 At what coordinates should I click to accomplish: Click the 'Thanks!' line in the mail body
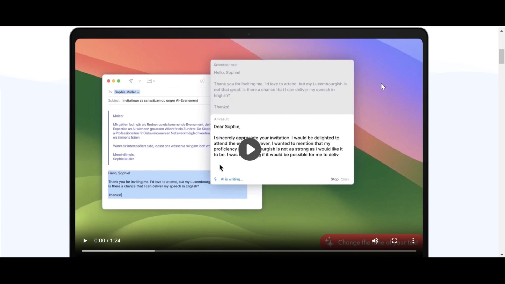coord(115,195)
